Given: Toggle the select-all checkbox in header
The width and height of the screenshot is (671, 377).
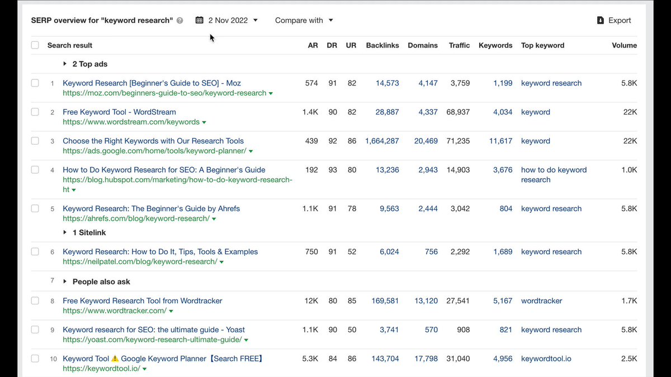Looking at the screenshot, I should 35,45.
